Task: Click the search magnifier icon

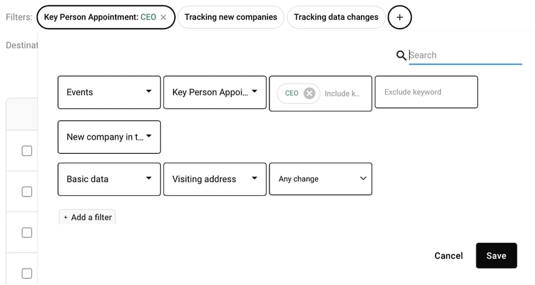Action: tap(401, 56)
